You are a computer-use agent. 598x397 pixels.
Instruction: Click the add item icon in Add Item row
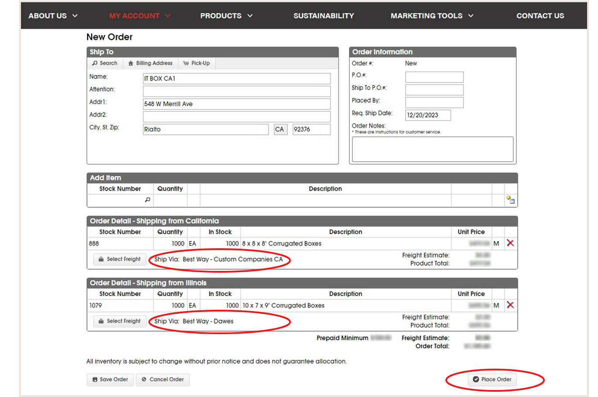coord(510,200)
